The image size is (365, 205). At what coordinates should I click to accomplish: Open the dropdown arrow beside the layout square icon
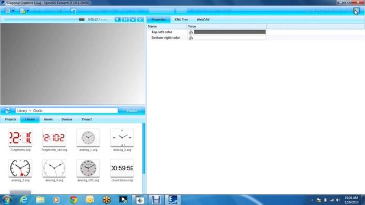click(13, 11)
